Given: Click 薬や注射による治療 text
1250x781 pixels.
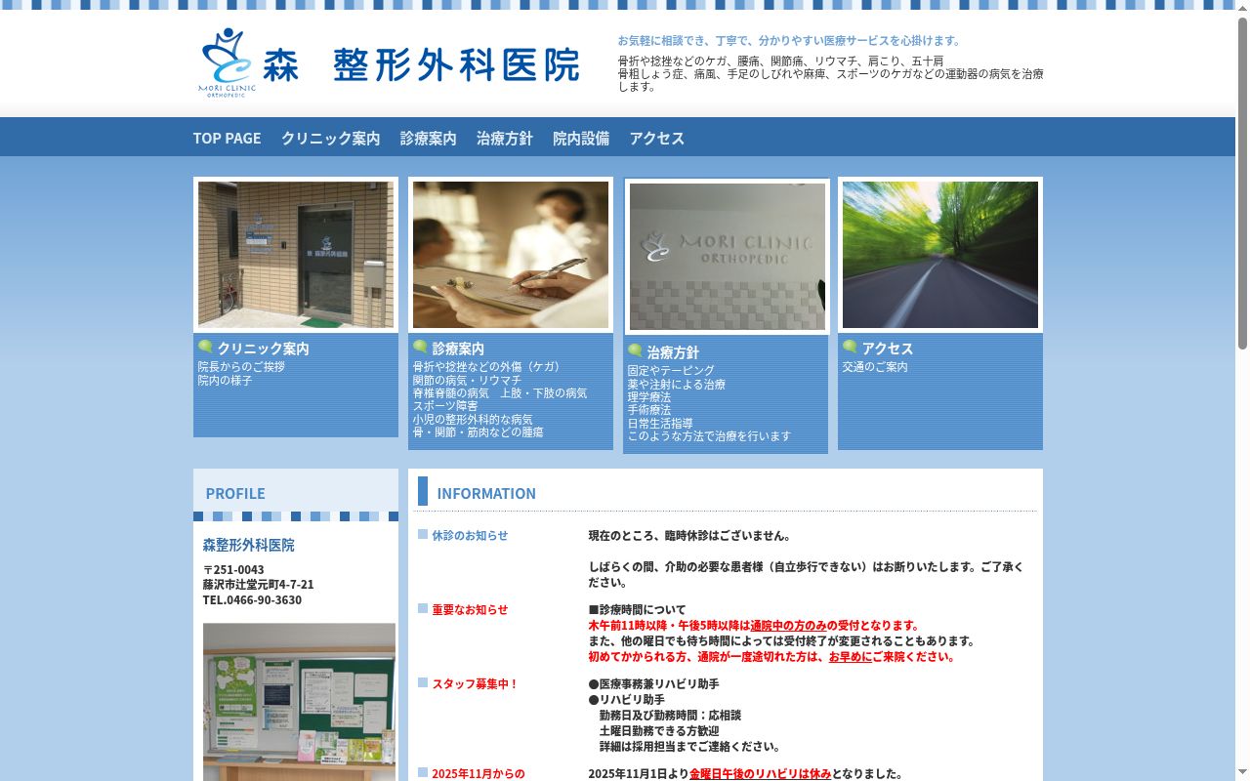Looking at the screenshot, I should (677, 385).
